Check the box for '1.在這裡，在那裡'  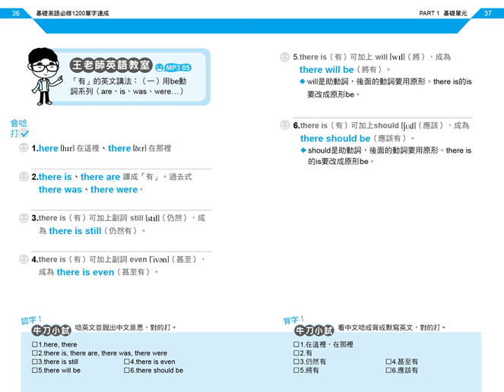point(296,344)
